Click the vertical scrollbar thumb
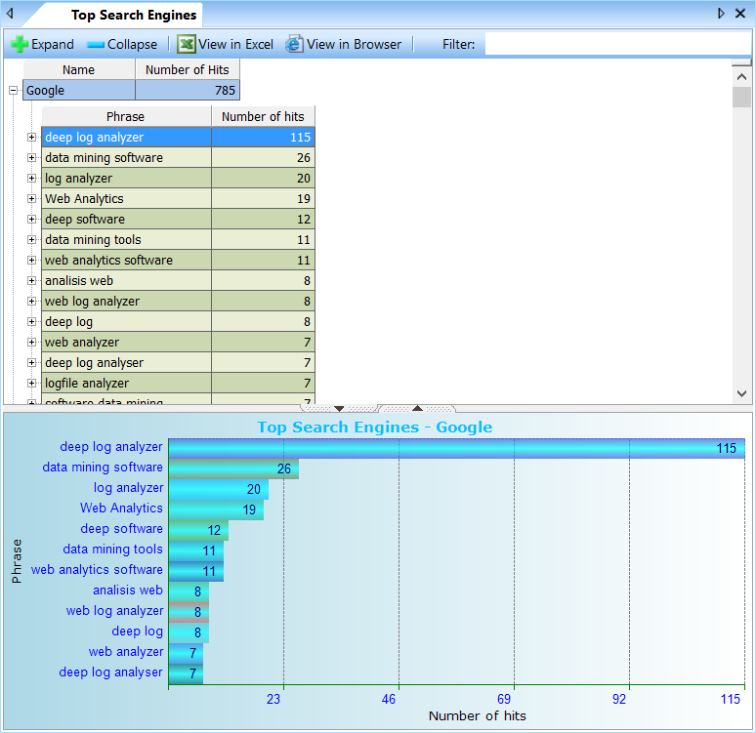The width and height of the screenshot is (756, 733). [x=741, y=98]
